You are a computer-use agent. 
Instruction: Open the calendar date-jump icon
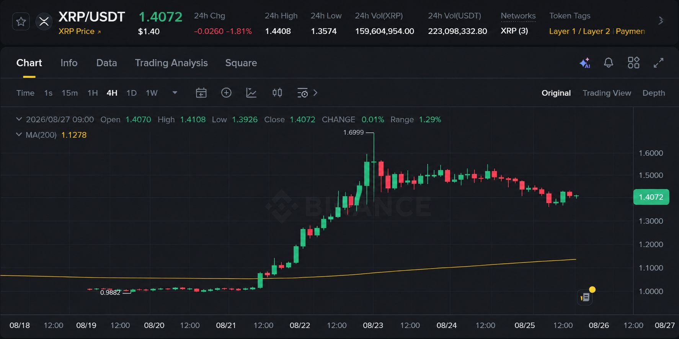[201, 93]
